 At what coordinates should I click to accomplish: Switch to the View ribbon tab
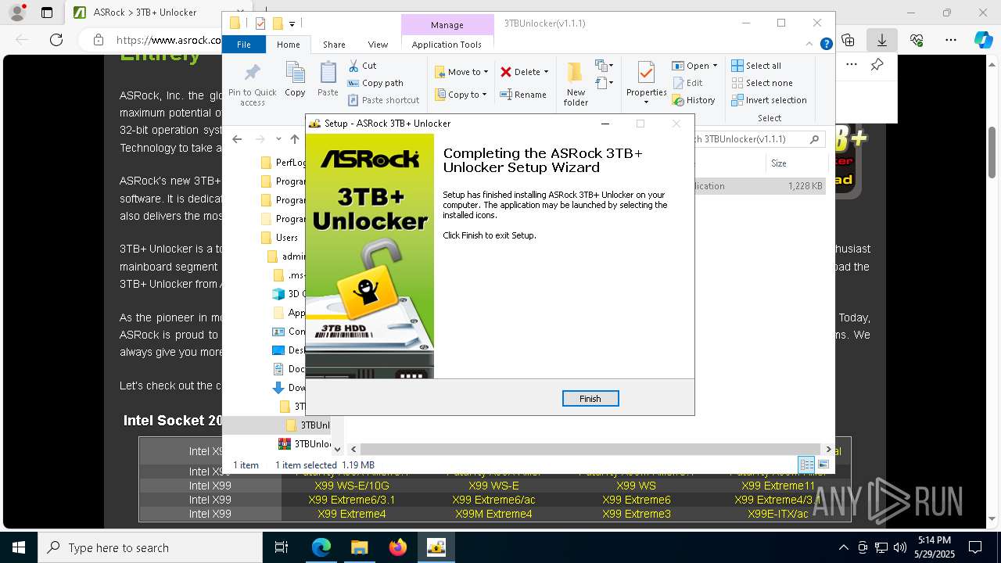[378, 45]
